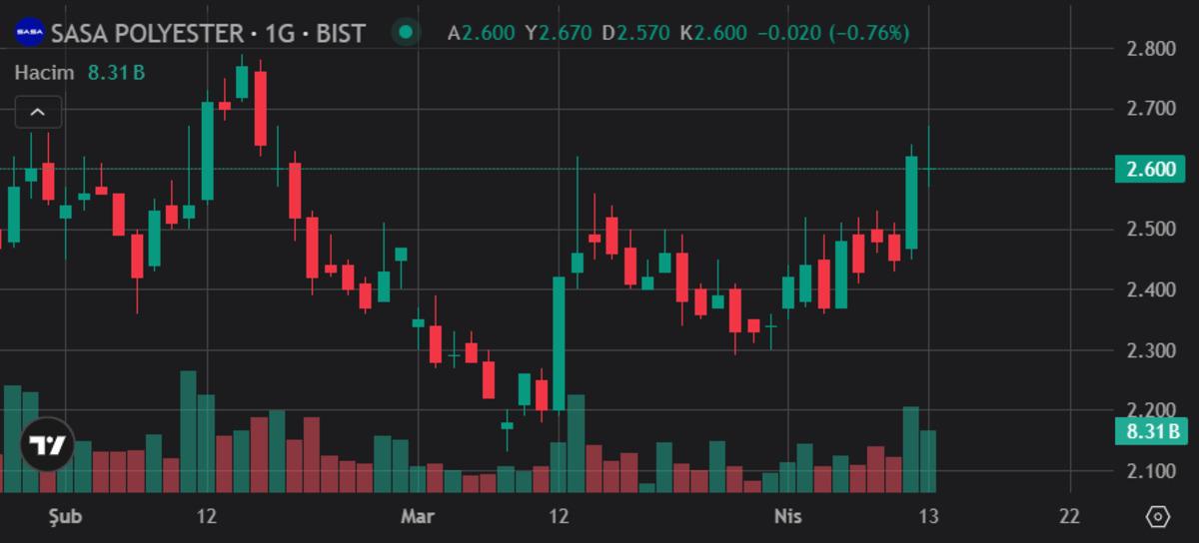Click the green market status indicator dot

coord(405,33)
